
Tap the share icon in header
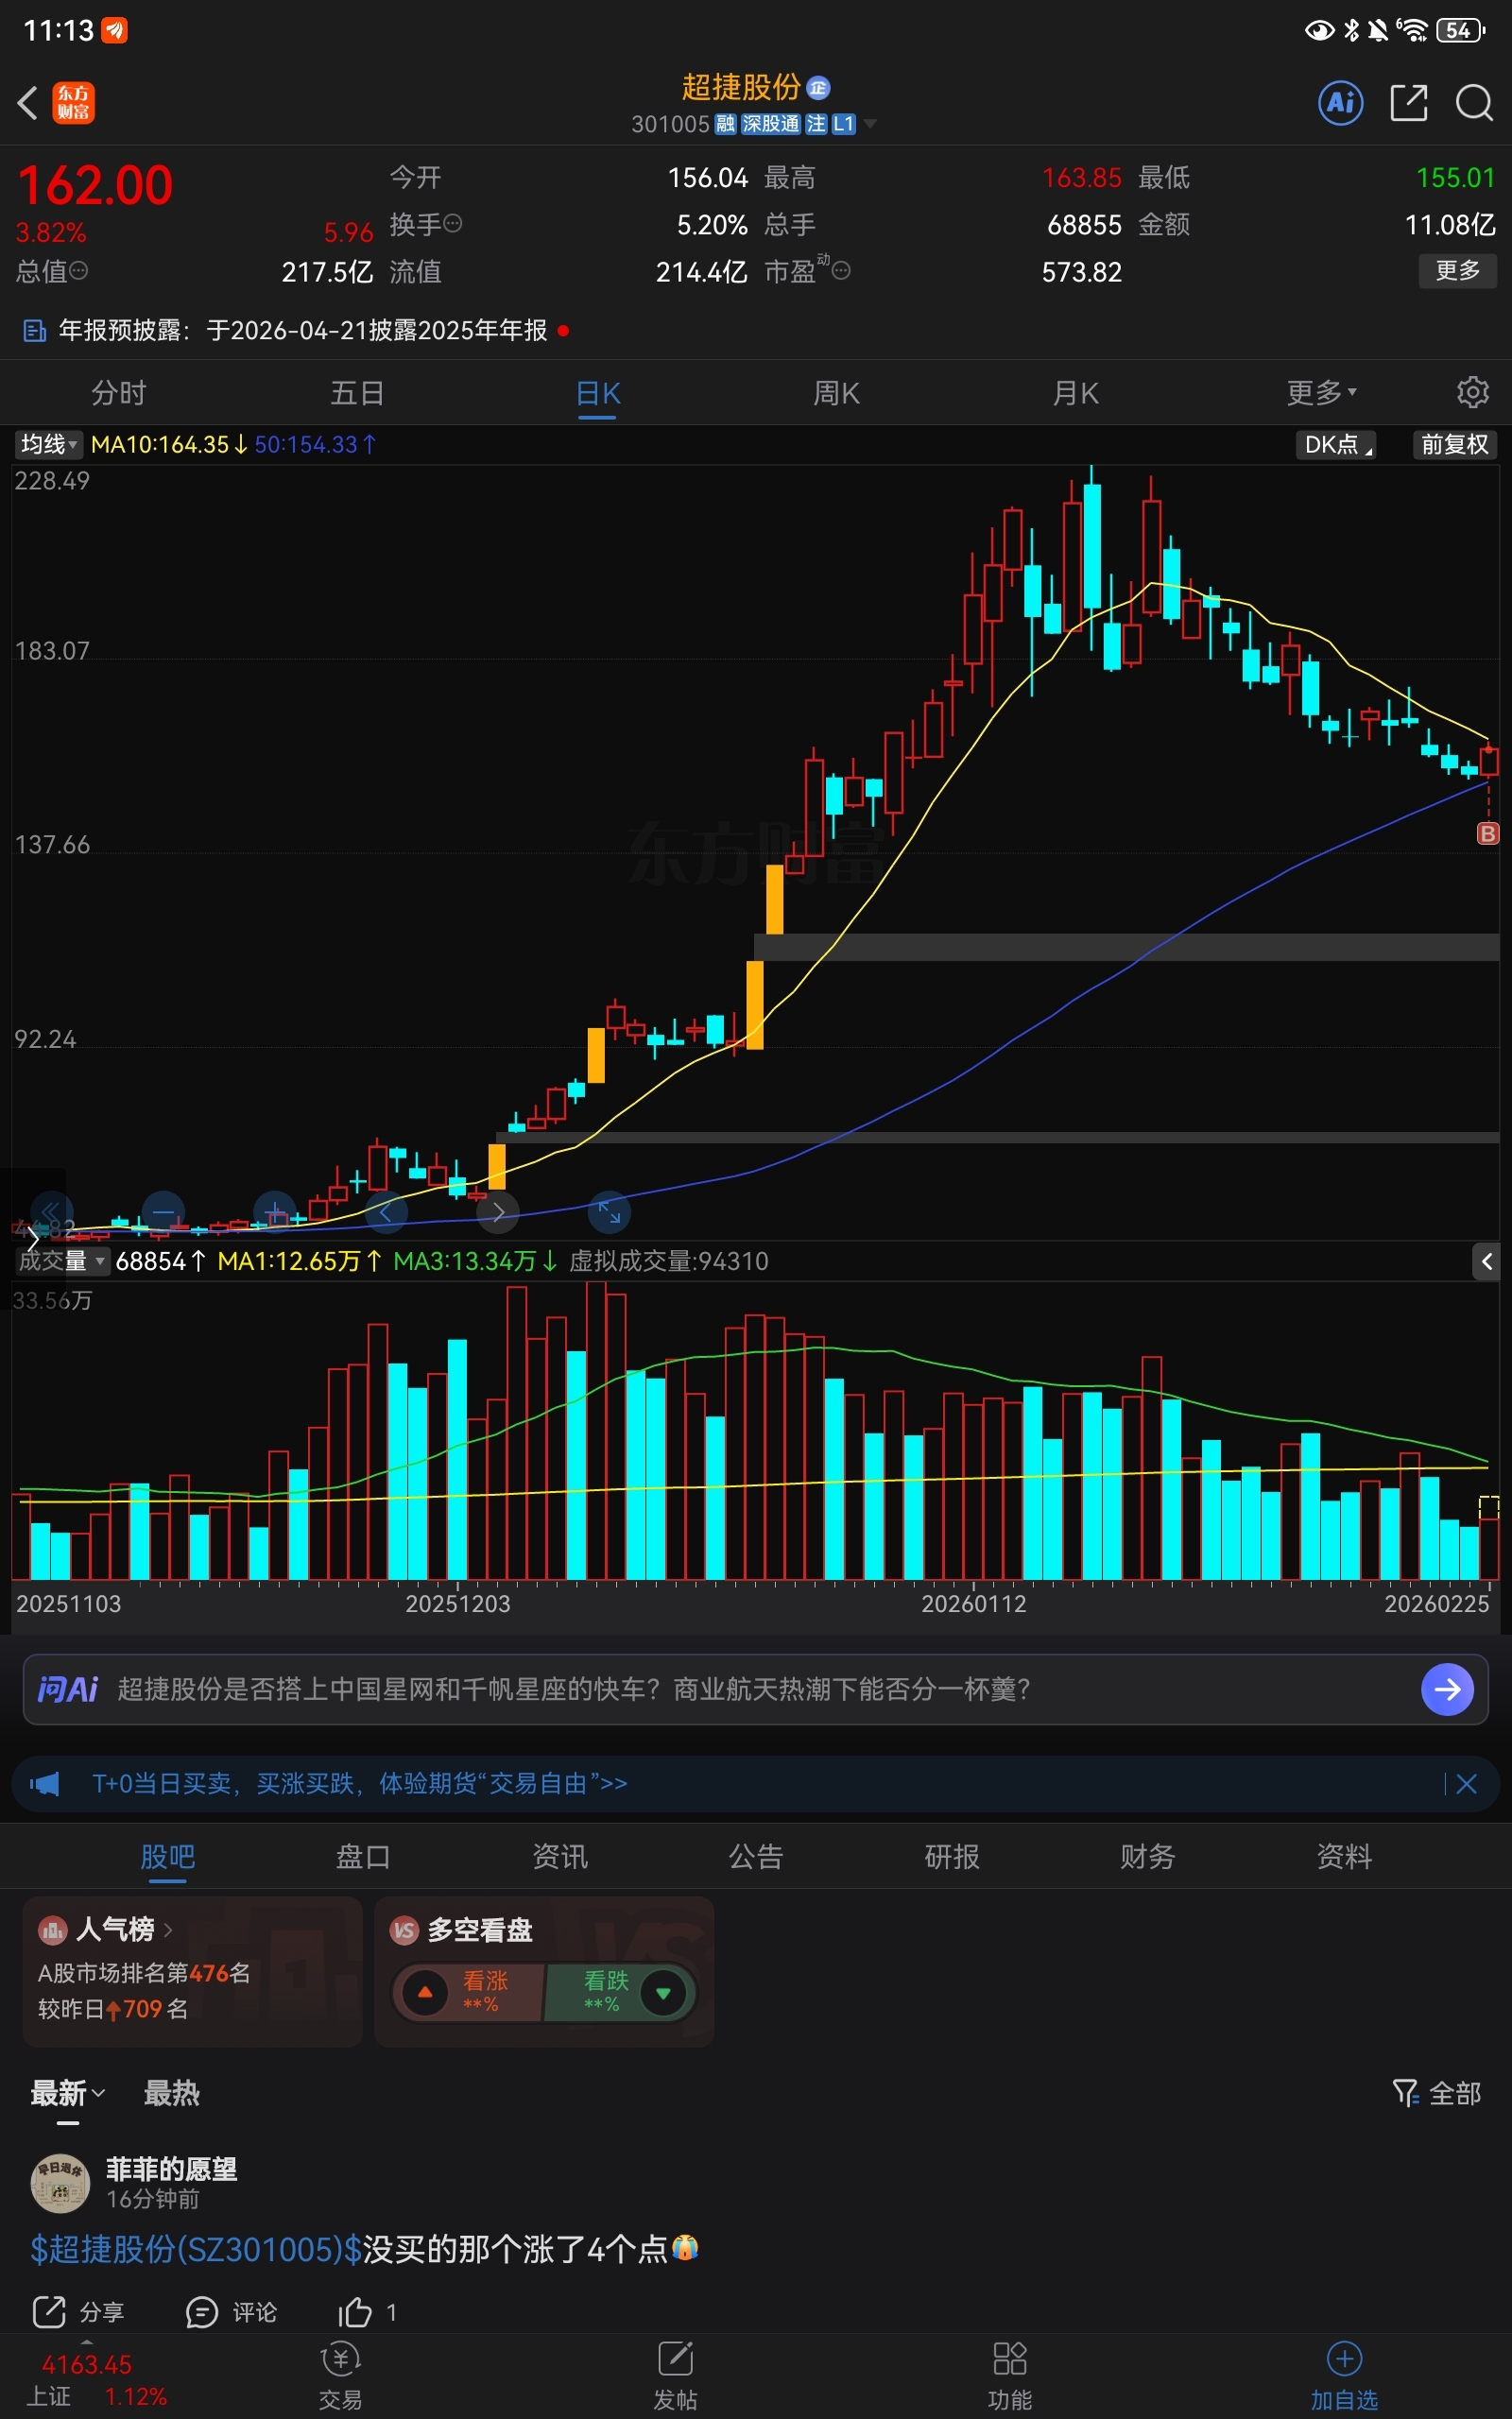1408,102
